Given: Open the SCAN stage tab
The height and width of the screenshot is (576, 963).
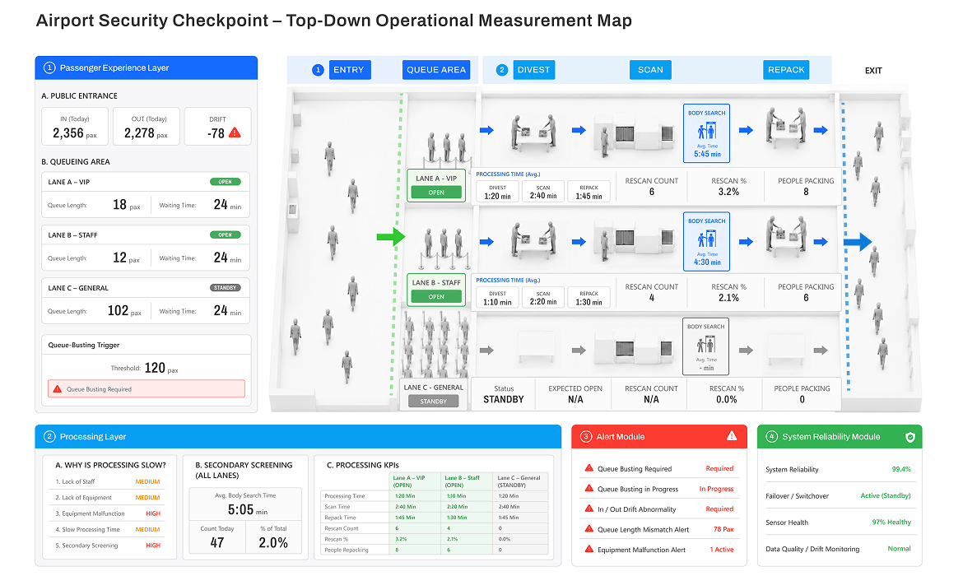Looking at the screenshot, I should tap(650, 70).
